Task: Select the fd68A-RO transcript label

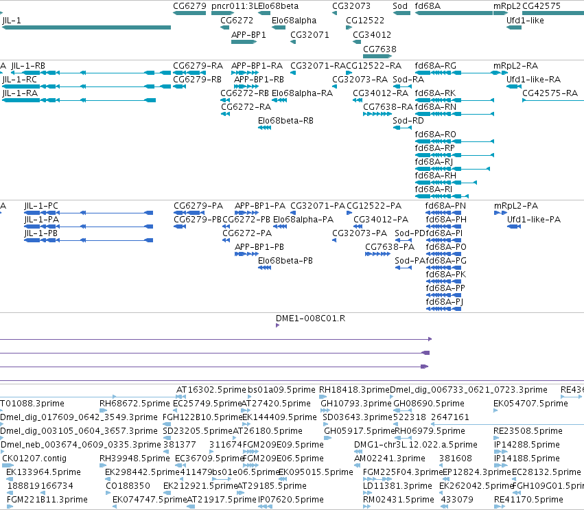Action: (x=435, y=135)
